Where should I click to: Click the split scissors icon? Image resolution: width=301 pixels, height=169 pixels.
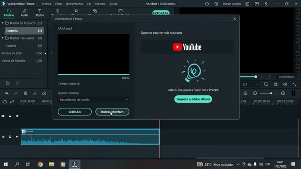(x=35, y=93)
